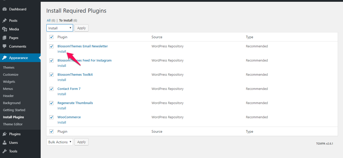Click the Users person icon
The height and width of the screenshot is (158, 343).
(x=5, y=143)
